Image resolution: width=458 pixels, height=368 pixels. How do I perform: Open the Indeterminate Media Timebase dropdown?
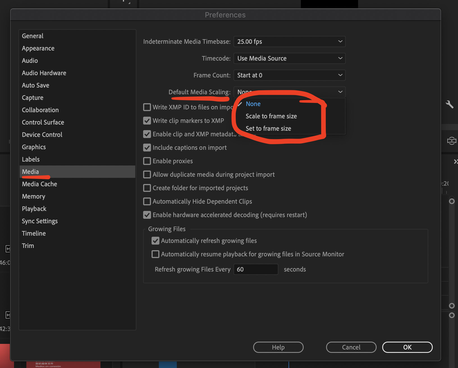[x=289, y=42]
